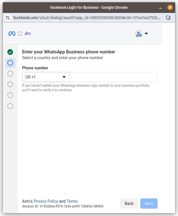Click the blue Meta logo icon

(x=12, y=34)
